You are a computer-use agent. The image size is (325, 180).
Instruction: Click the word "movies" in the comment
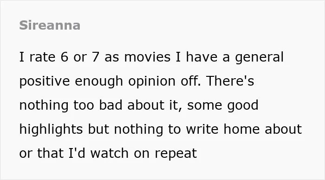[147, 57]
